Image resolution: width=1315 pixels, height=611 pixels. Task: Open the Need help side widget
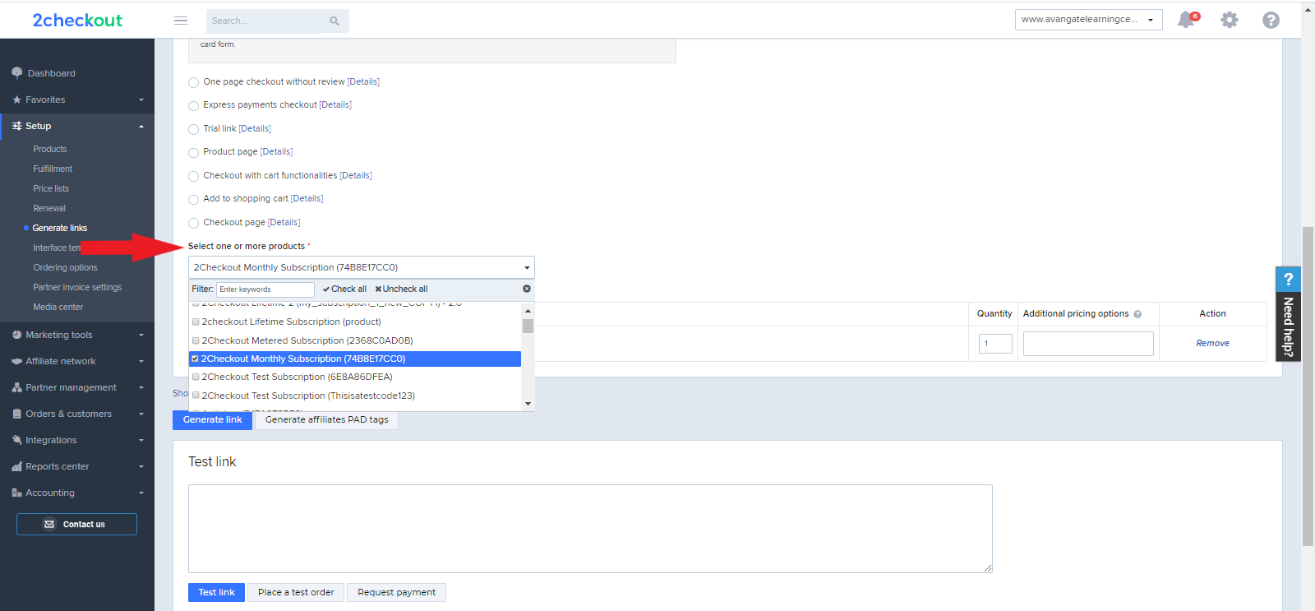(1288, 314)
